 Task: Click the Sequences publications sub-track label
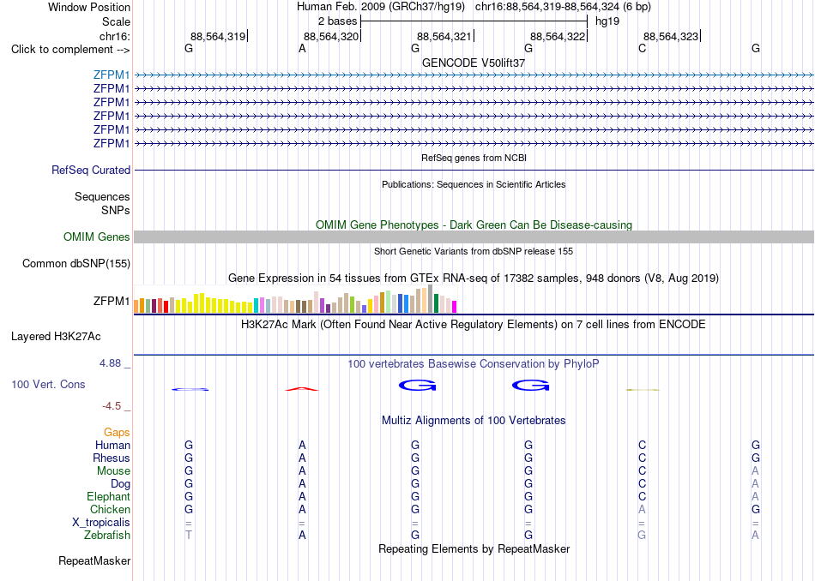[x=102, y=197]
